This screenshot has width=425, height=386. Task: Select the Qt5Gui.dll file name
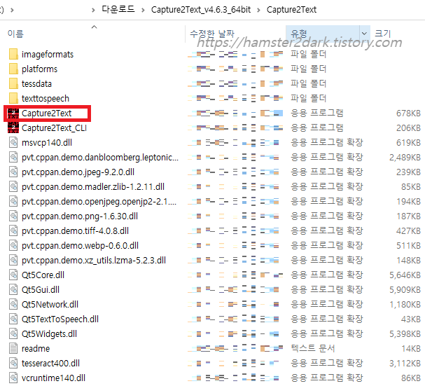click(41, 289)
